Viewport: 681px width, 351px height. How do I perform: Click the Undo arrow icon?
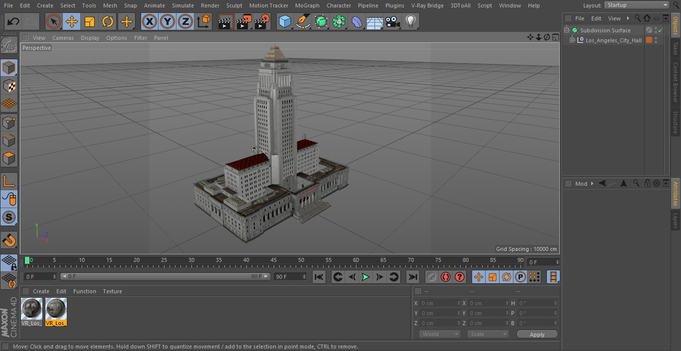click(13, 21)
